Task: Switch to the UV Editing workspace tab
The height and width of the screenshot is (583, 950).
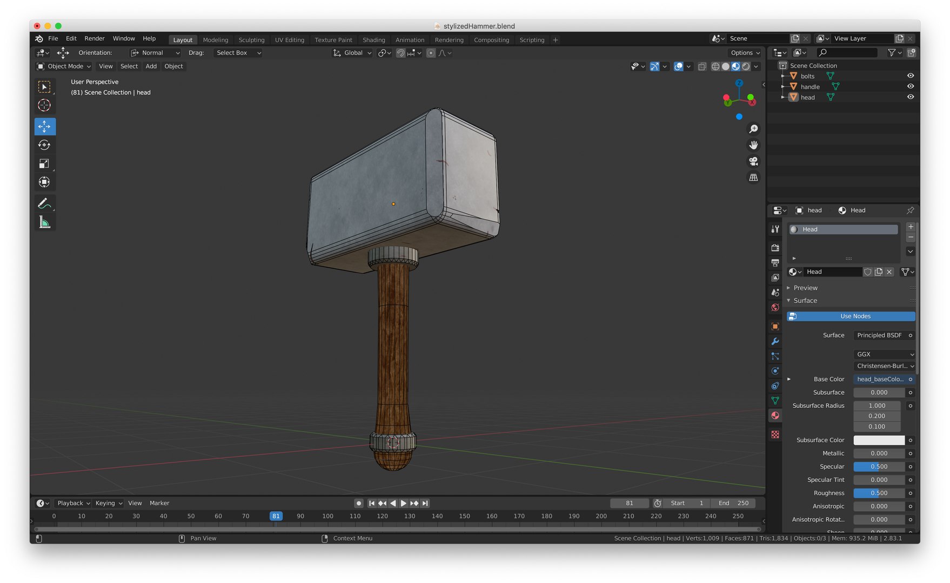Action: pyautogui.click(x=290, y=40)
